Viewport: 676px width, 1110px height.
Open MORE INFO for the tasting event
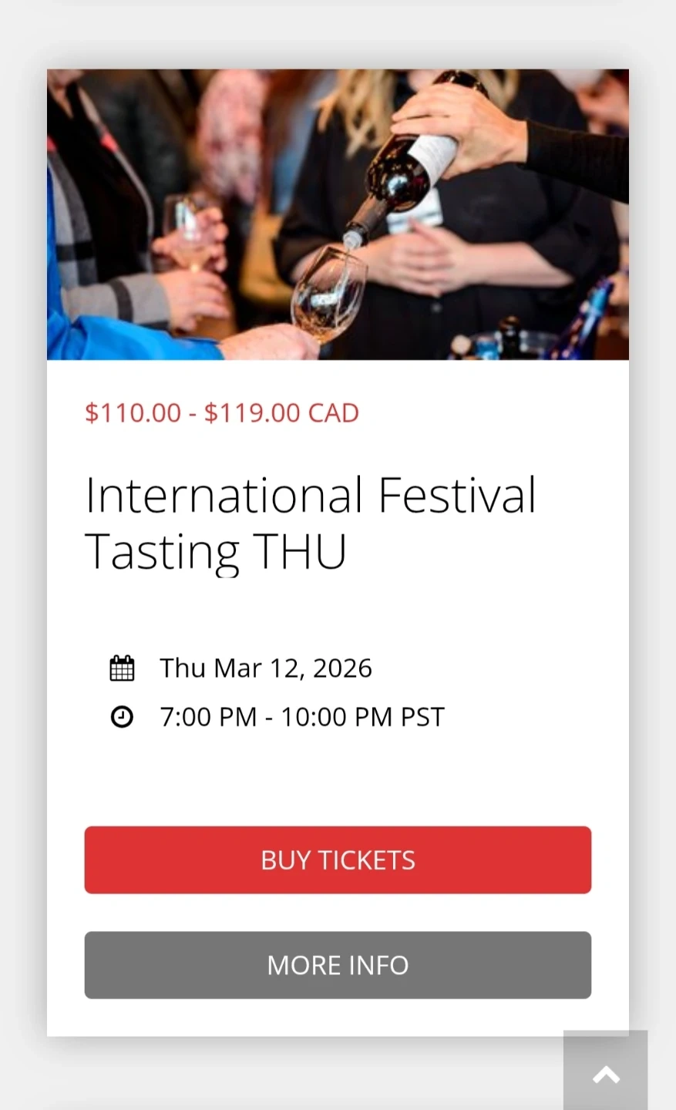pos(338,965)
